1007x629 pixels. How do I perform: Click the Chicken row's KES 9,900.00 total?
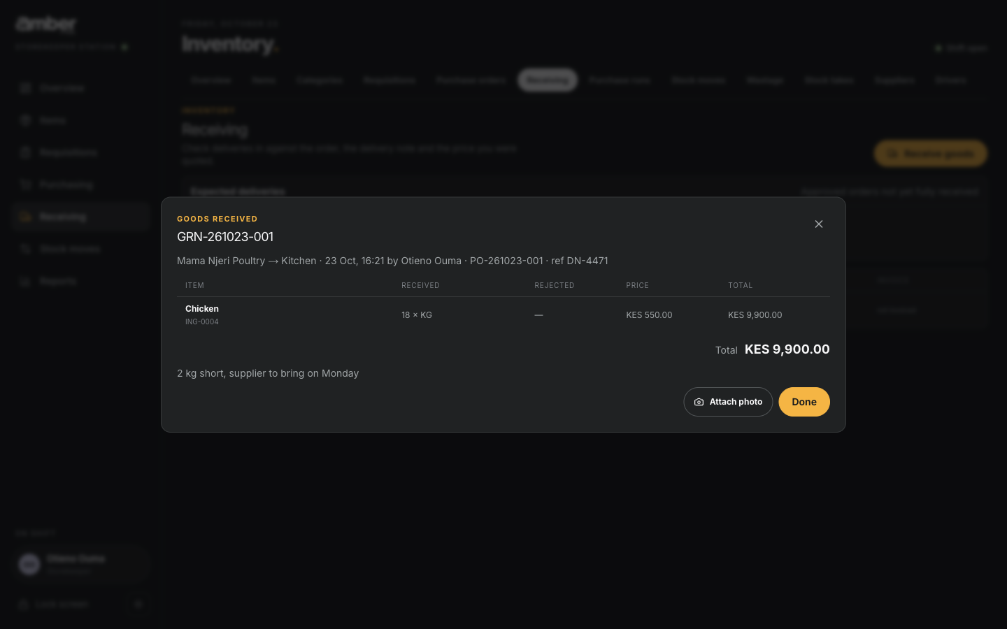[x=755, y=315]
